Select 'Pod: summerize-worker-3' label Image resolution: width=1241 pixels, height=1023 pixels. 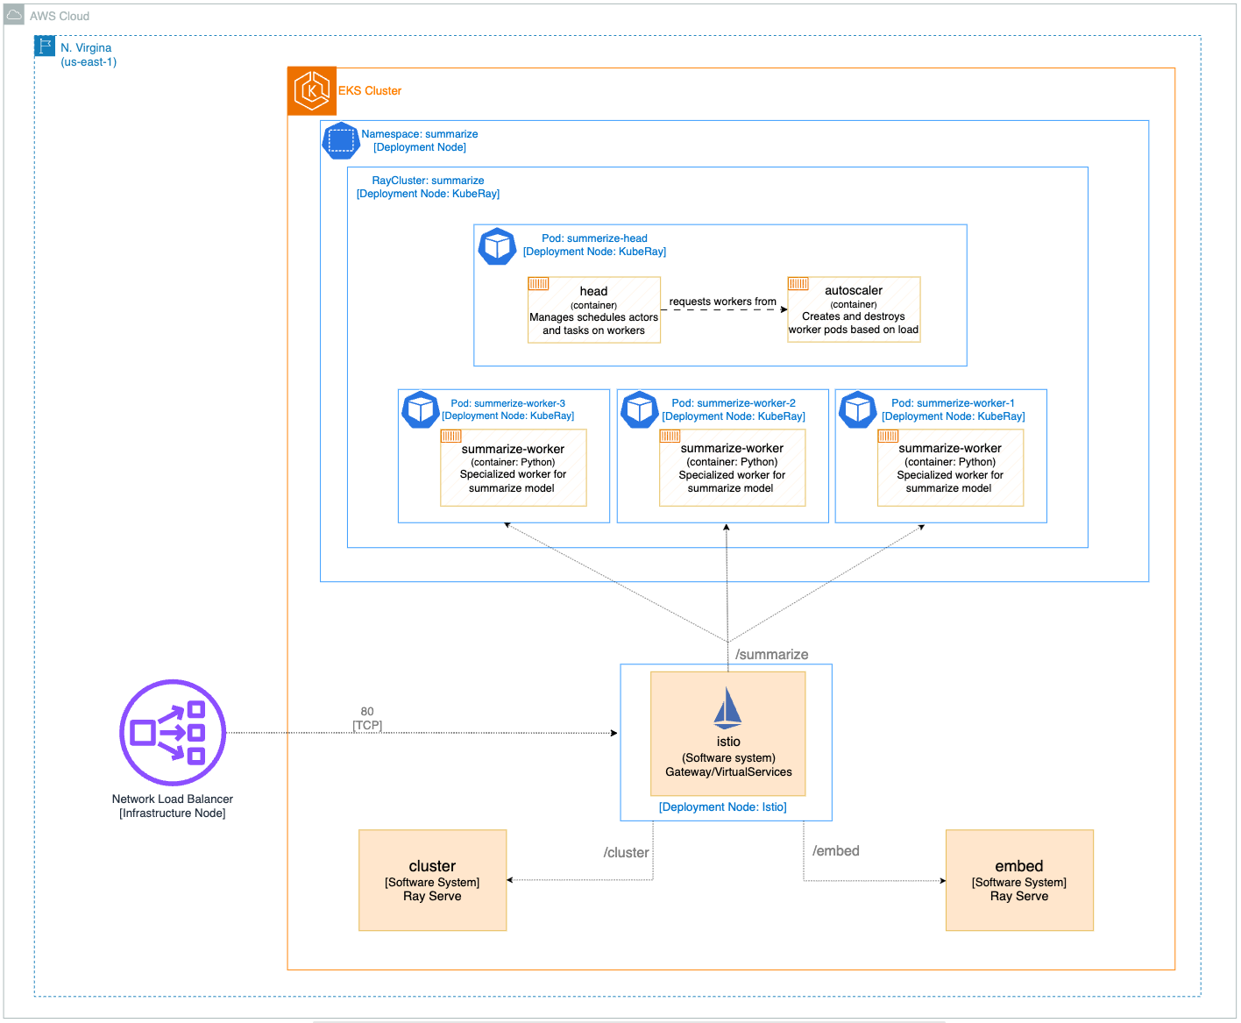[508, 403]
